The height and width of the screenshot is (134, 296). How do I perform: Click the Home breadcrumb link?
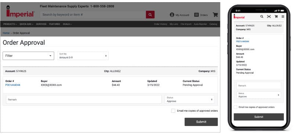pos(6,33)
